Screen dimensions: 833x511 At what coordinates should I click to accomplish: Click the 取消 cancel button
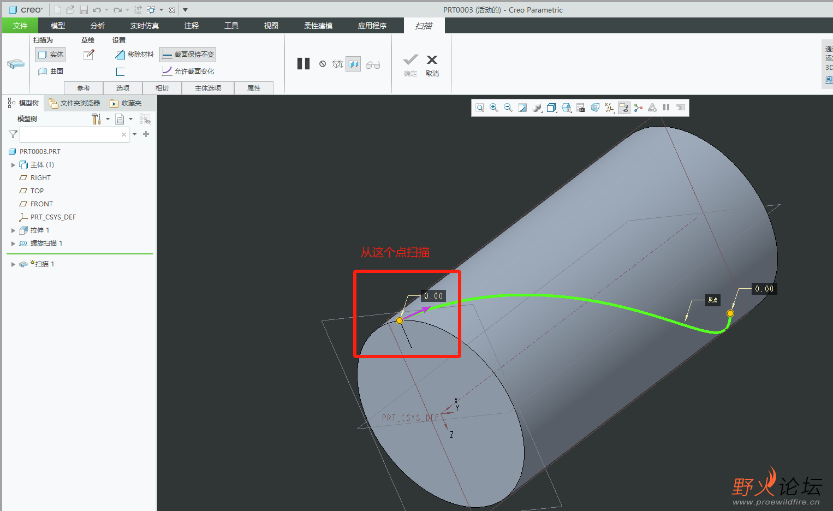coord(432,66)
